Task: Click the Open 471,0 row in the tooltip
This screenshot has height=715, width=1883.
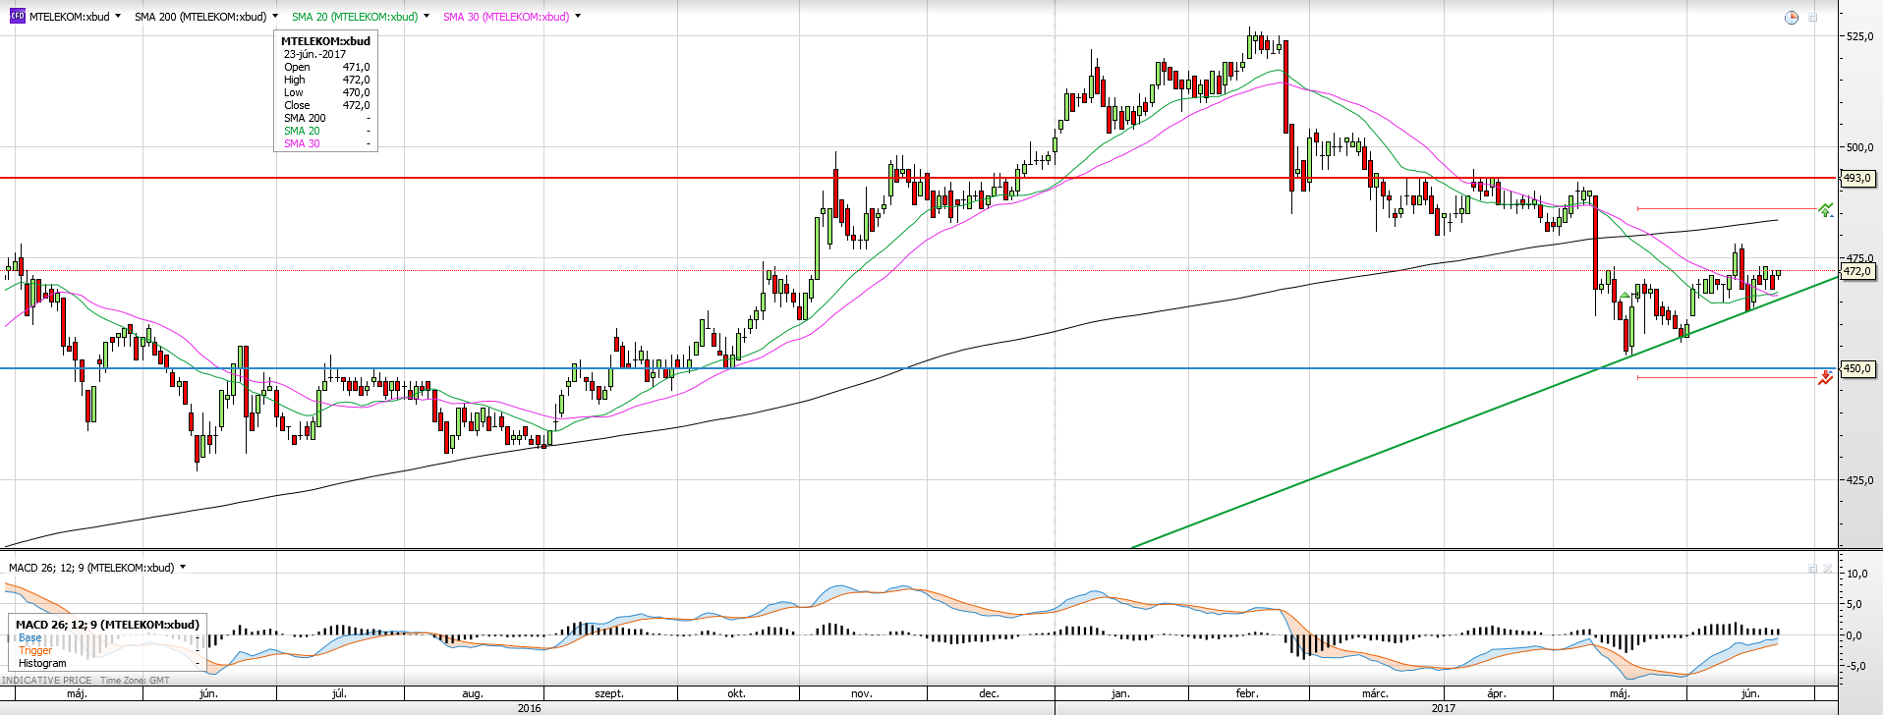Action: (327, 67)
